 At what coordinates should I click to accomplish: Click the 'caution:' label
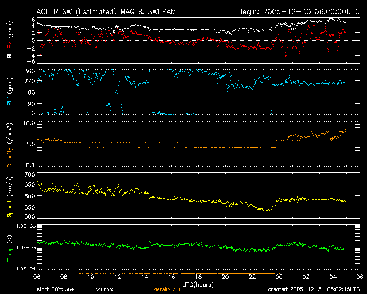coord(104,289)
